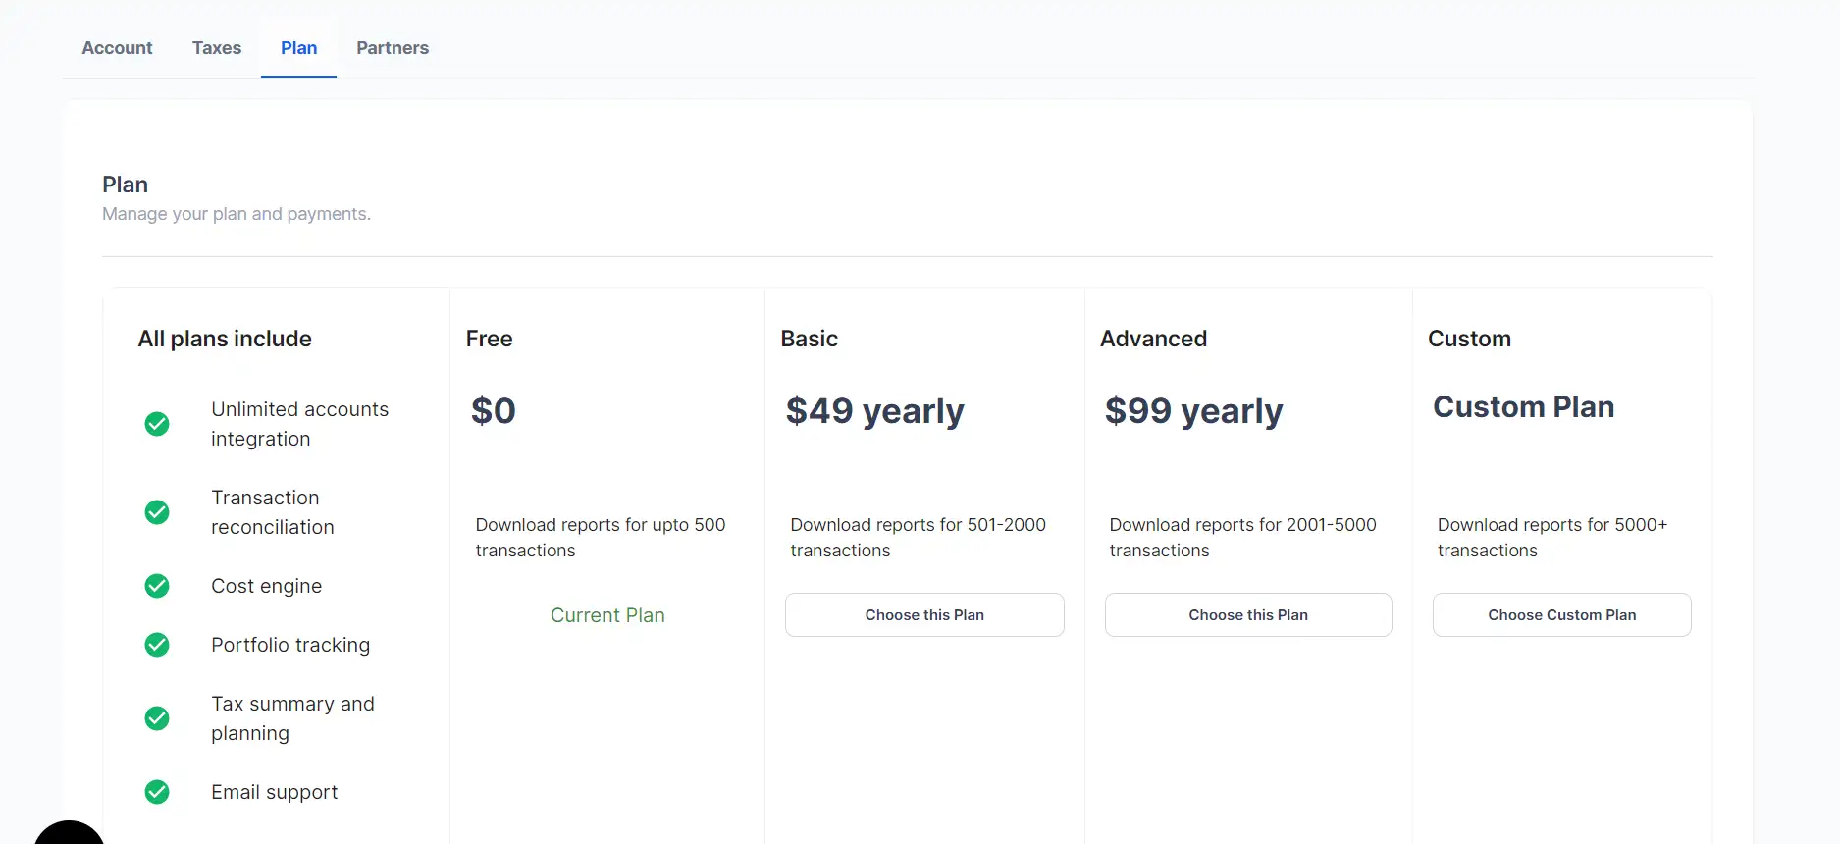Screen dimensions: 1840x844
Task: Click the green check beside Unlimited accounts integration
Action: (x=157, y=424)
